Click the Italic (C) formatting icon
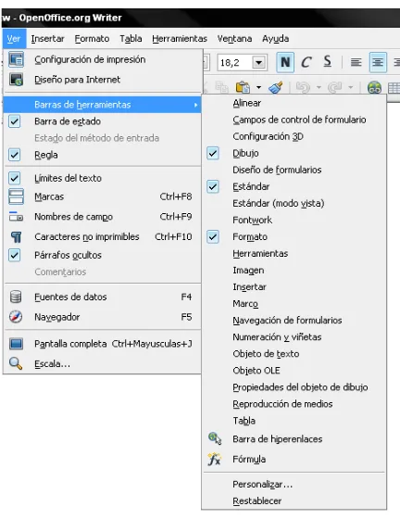This screenshot has height=519, width=400. (306, 62)
